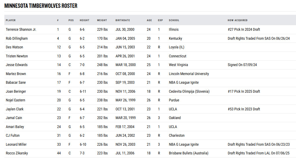This screenshot has width=296, height=159.
Task: Click Leonard Miller's name
Action: [x=16, y=145]
